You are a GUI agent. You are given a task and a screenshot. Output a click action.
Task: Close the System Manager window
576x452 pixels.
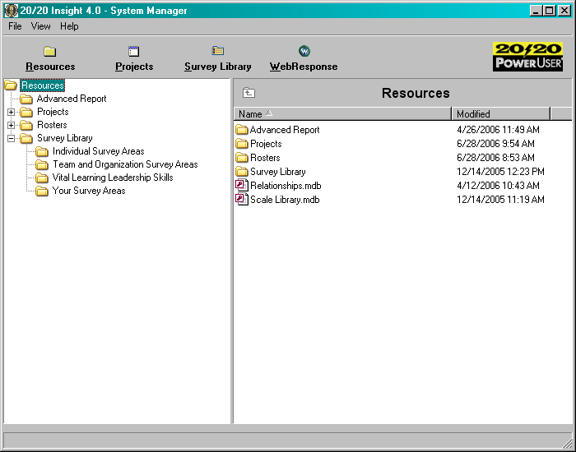[564, 11]
